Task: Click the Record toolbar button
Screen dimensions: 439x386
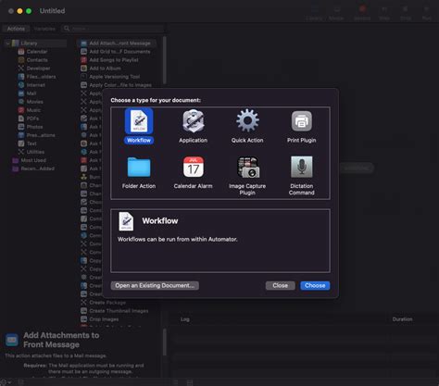Action: point(362,13)
